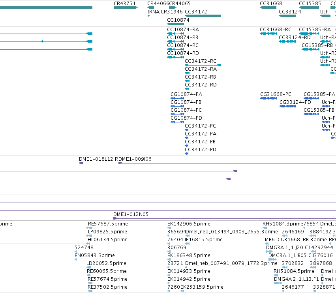336x293 pixels.
Task: Select protein CG15385-PA
Action: [319, 94]
